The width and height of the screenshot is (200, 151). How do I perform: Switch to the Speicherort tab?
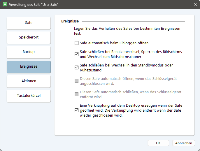[29, 37]
